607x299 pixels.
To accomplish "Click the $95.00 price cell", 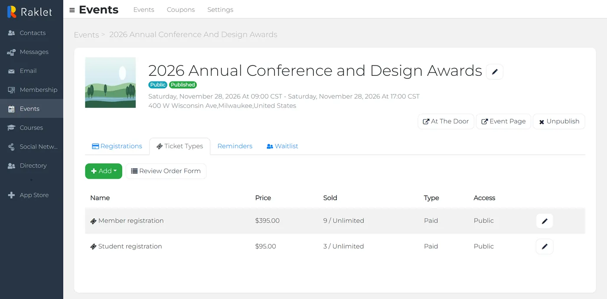I will pyautogui.click(x=265, y=246).
